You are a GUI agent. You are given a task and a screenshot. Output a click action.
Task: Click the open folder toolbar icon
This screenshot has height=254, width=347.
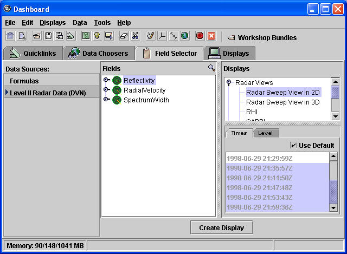36,36
